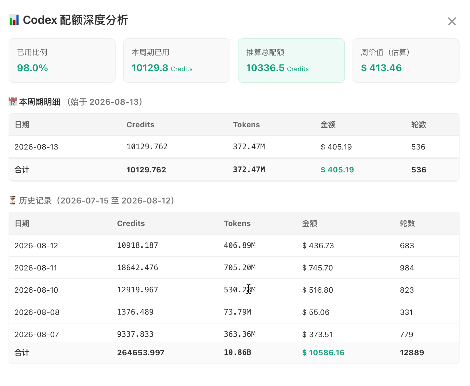Click the Tokens header in the 历史记录 table
The image size is (470, 386).
coord(237,223)
